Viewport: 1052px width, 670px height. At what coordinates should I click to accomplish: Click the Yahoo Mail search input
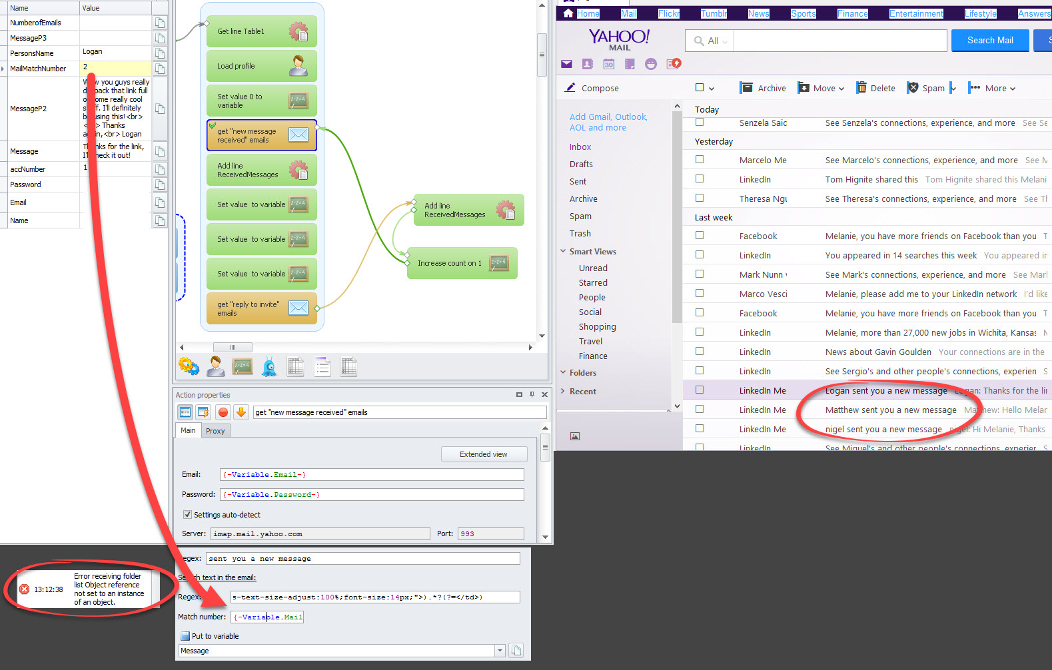(x=839, y=41)
